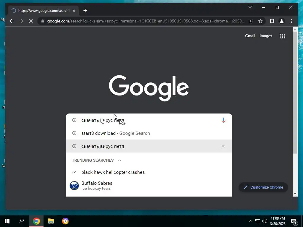Viewport: 303px width, 227px height.
Task: Choose the highlighted скачать вирус петя suggestion
Action: (149, 146)
